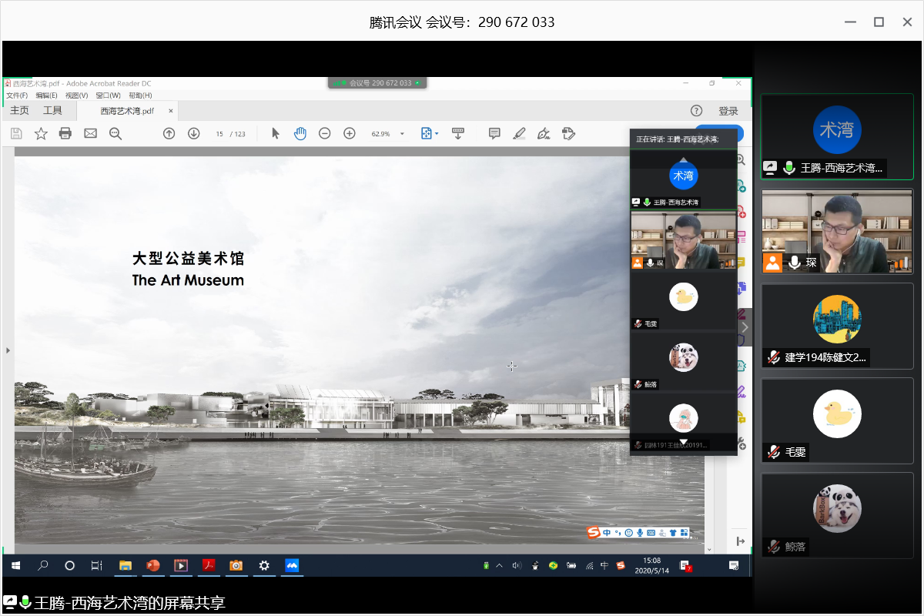Click the zoom out minus icon
The width and height of the screenshot is (924, 616).
click(x=325, y=133)
